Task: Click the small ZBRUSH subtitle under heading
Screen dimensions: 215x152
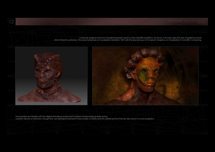Action: coord(201,23)
